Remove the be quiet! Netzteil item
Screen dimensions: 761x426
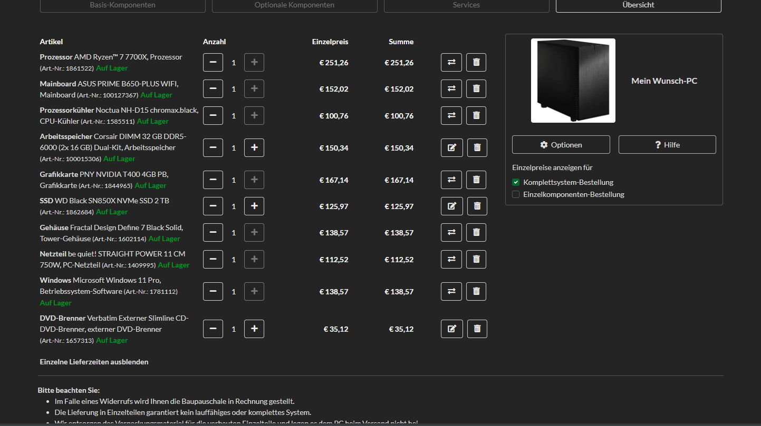point(476,259)
